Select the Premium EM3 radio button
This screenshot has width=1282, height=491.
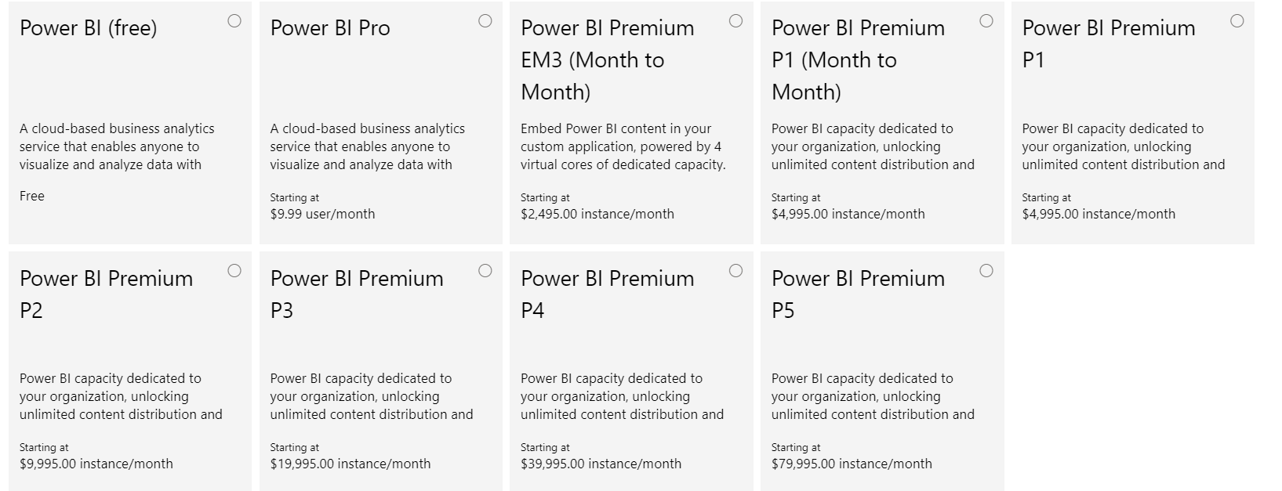pos(735,22)
